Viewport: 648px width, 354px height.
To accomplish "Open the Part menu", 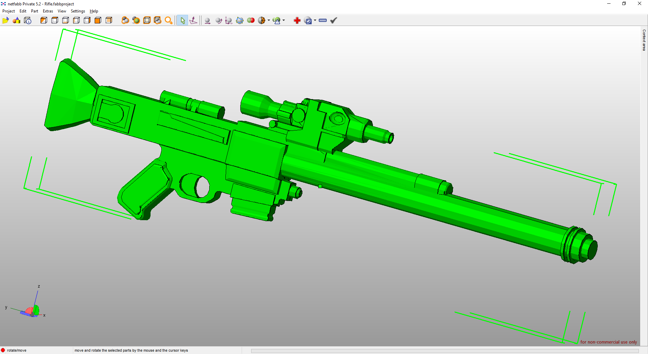I will tap(34, 11).
